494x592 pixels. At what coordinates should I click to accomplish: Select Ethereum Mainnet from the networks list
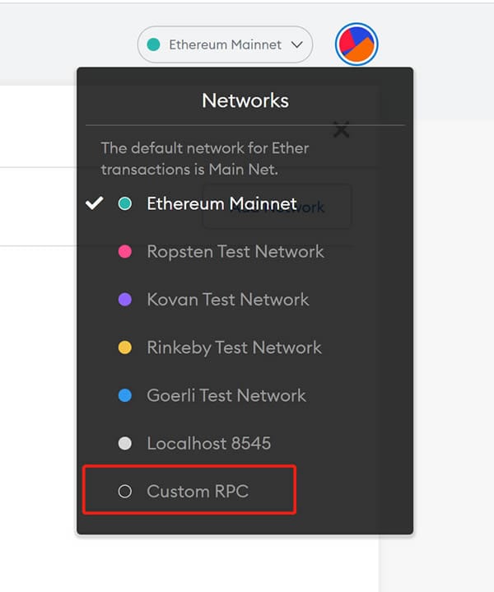221,203
